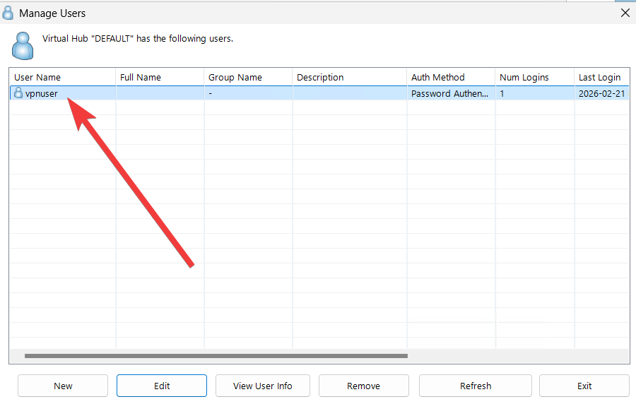Image resolution: width=636 pixels, height=404 pixels.
Task: Click the Last Login column header
Action: coord(601,78)
